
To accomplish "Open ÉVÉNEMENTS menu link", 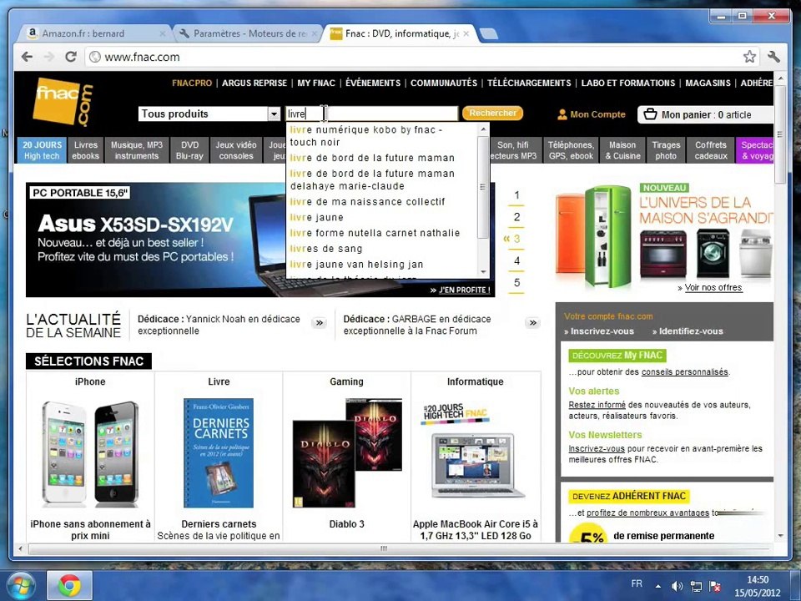I will point(373,83).
